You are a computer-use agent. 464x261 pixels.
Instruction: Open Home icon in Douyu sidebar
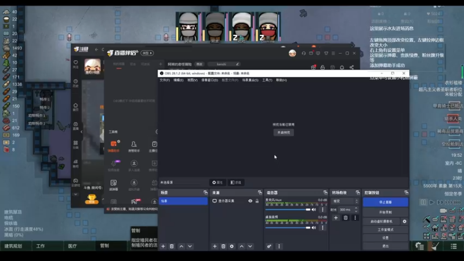76,107
